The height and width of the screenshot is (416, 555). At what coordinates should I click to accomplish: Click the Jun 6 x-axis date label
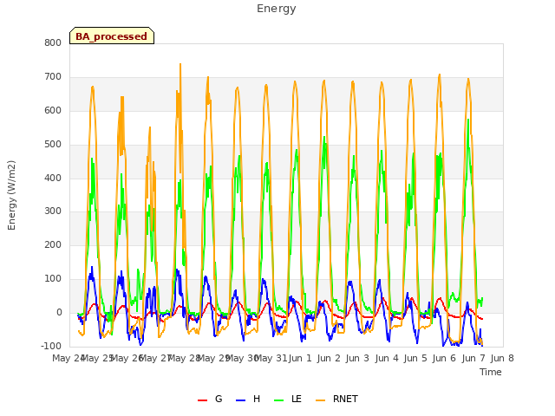coord(444,358)
